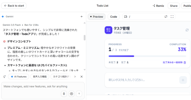Image resolution: width=191 pixels, height=100 pixels.
Task: Click the Publish button
Action: (x=186, y=6)
